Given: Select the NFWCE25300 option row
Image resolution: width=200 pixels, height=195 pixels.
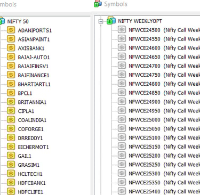Looking at the screenshot, I should pyautogui.click(x=159, y=174).
